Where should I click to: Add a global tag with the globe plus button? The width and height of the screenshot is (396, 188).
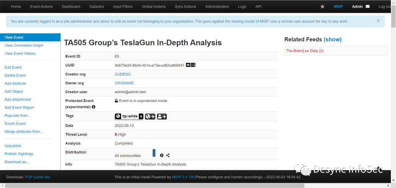point(150,116)
